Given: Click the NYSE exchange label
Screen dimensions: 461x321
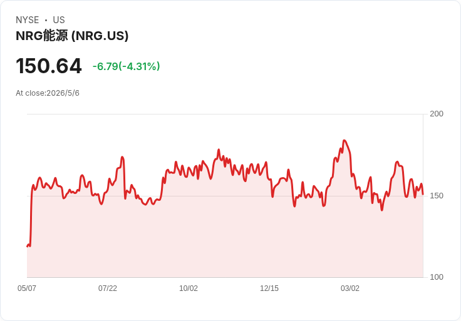Looking at the screenshot, I should point(28,20).
